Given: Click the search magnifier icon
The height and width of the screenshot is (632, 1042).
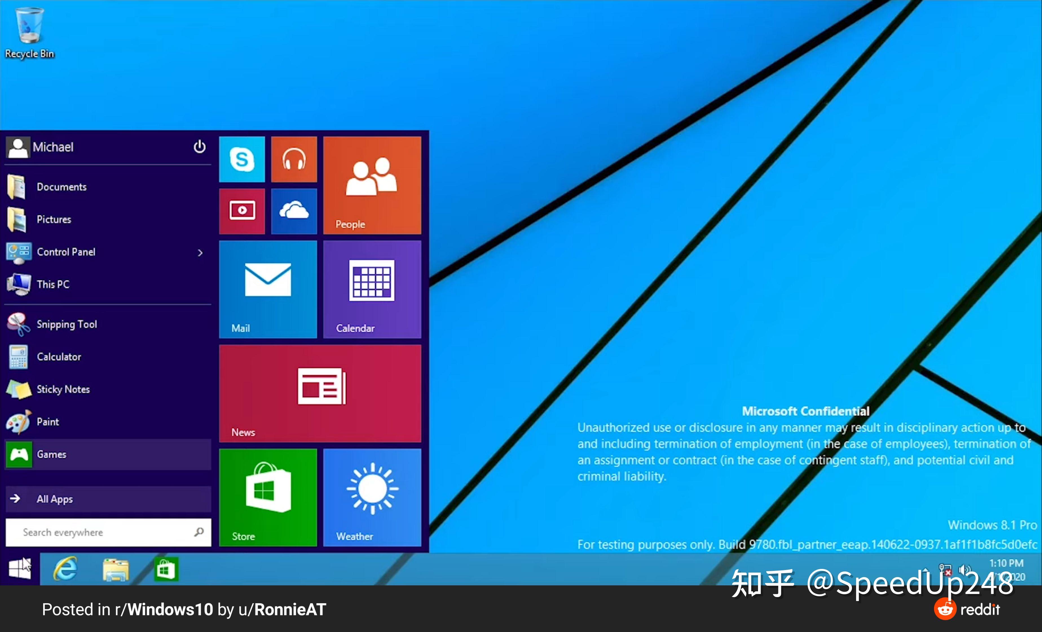Looking at the screenshot, I should [x=199, y=532].
